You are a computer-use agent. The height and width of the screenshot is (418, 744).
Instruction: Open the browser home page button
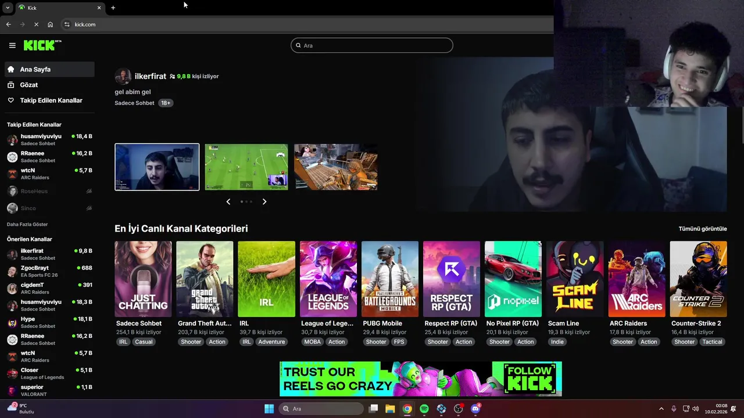click(x=50, y=24)
